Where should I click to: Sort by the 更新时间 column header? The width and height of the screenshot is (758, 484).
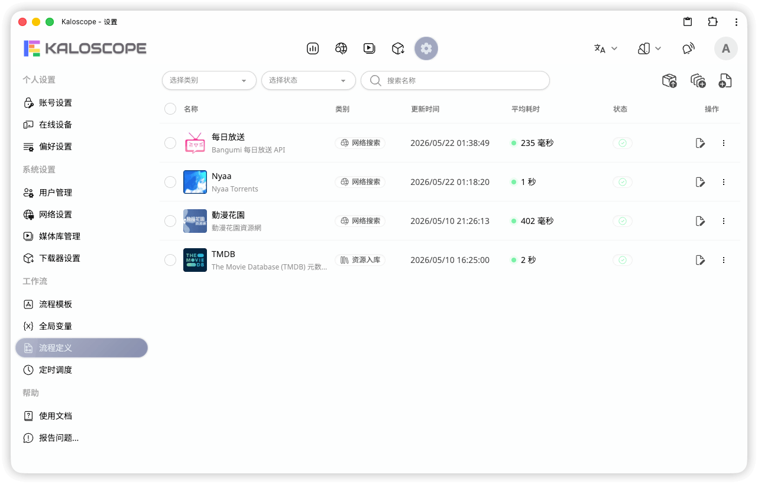tap(425, 109)
